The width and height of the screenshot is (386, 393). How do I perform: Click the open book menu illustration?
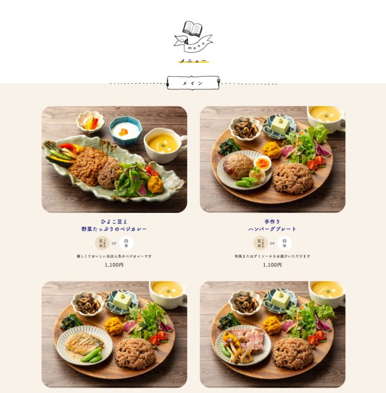click(193, 29)
